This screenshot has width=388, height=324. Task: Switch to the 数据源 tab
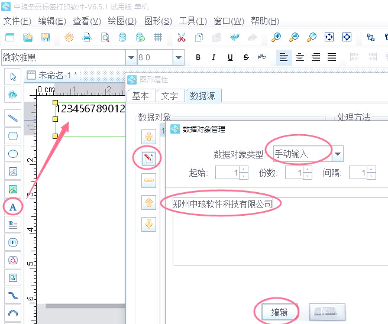(x=203, y=96)
